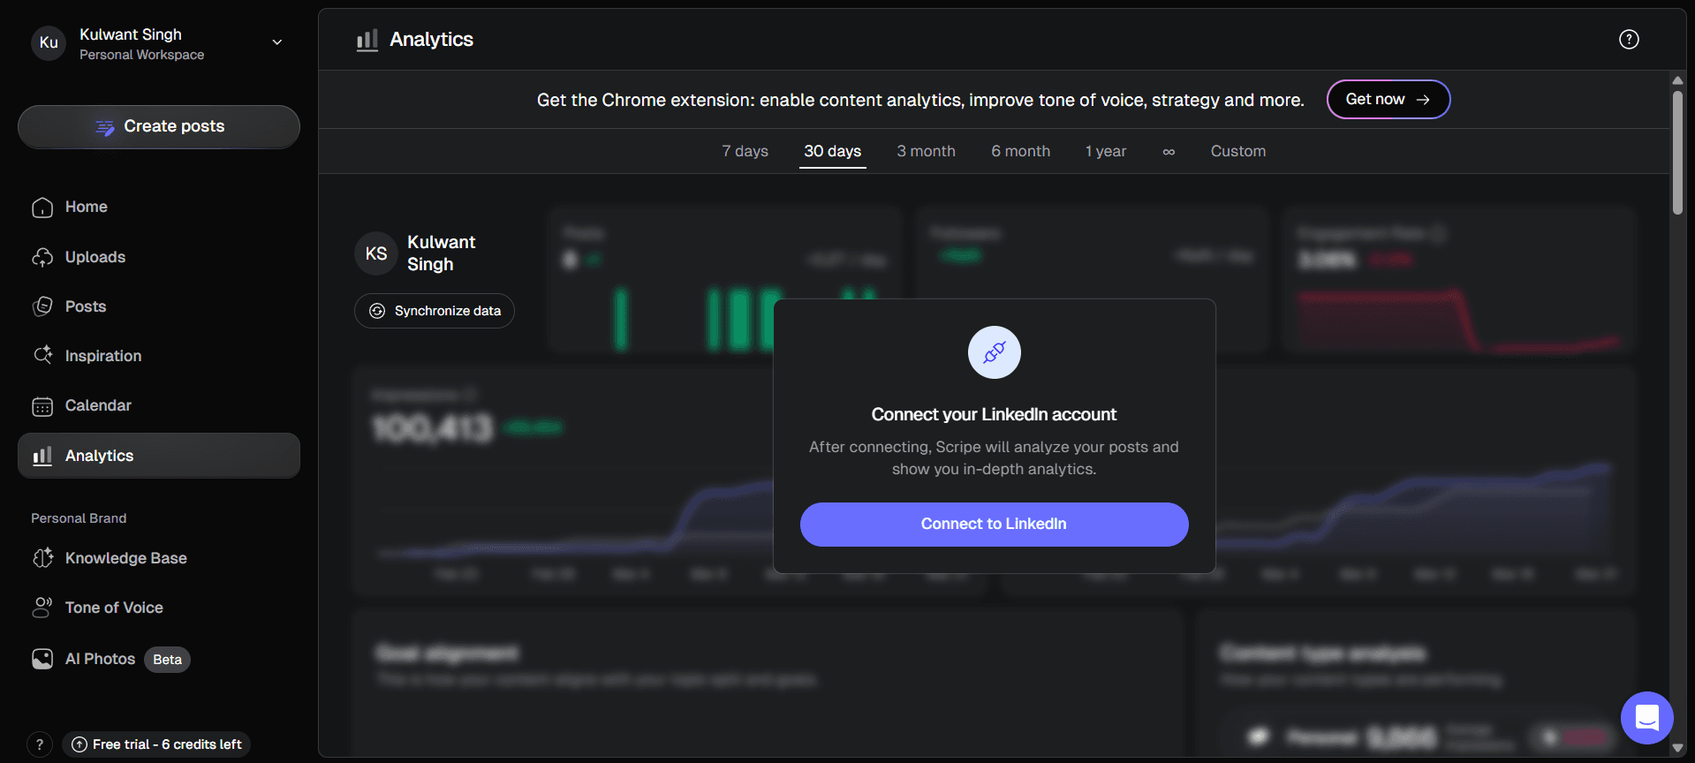Image resolution: width=1695 pixels, height=763 pixels.
Task: Select the all-time infinity range
Action: point(1169,152)
